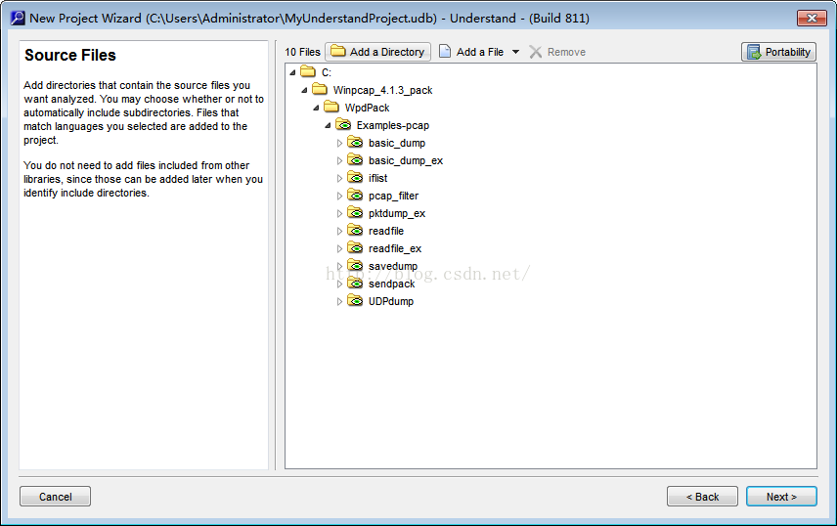Select the WpdPack tree label
Screen dimensions: 837x526
[368, 108]
